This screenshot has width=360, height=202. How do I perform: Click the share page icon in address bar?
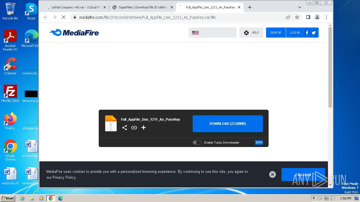pos(288,17)
